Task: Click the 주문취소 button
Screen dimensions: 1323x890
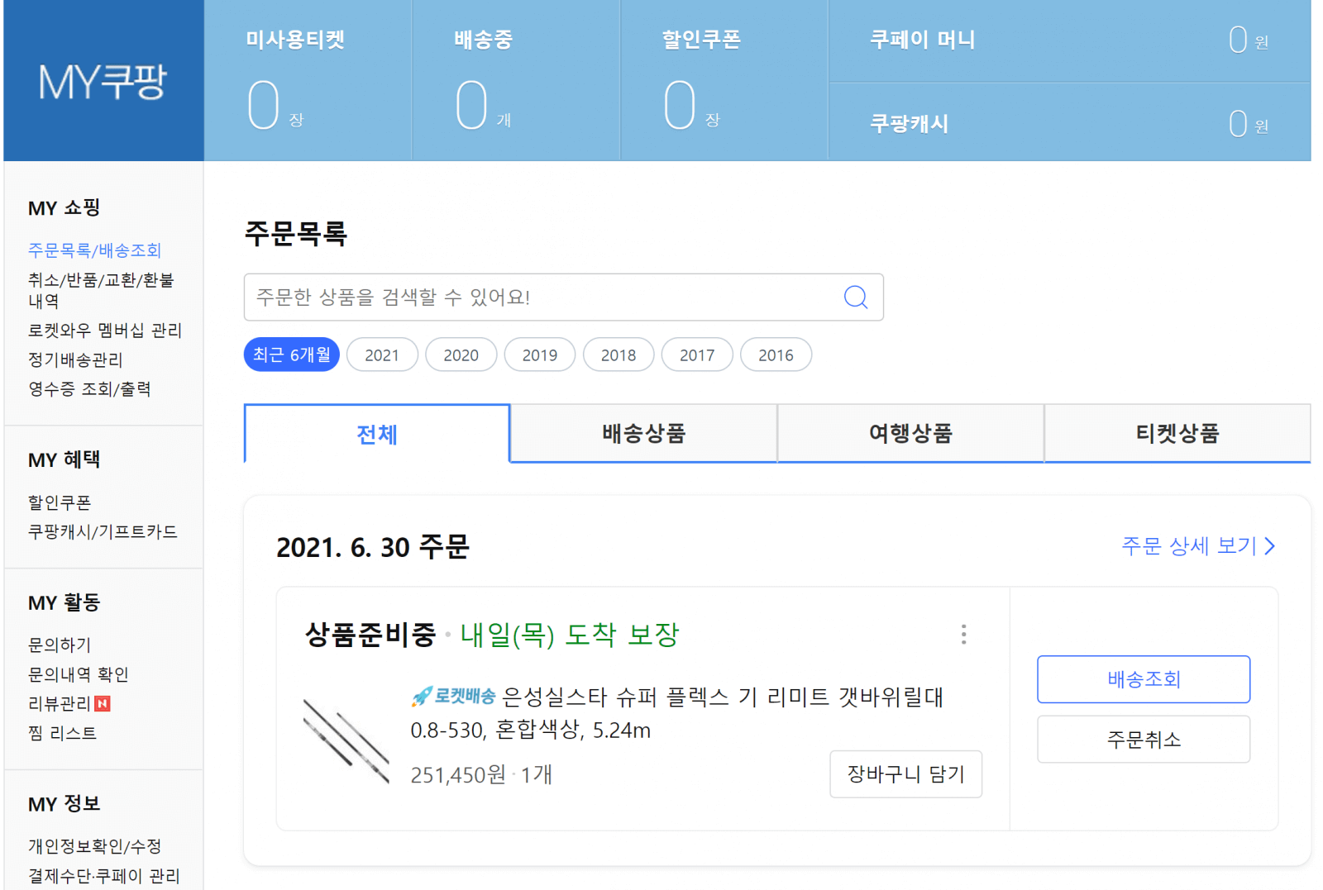Action: click(1144, 739)
